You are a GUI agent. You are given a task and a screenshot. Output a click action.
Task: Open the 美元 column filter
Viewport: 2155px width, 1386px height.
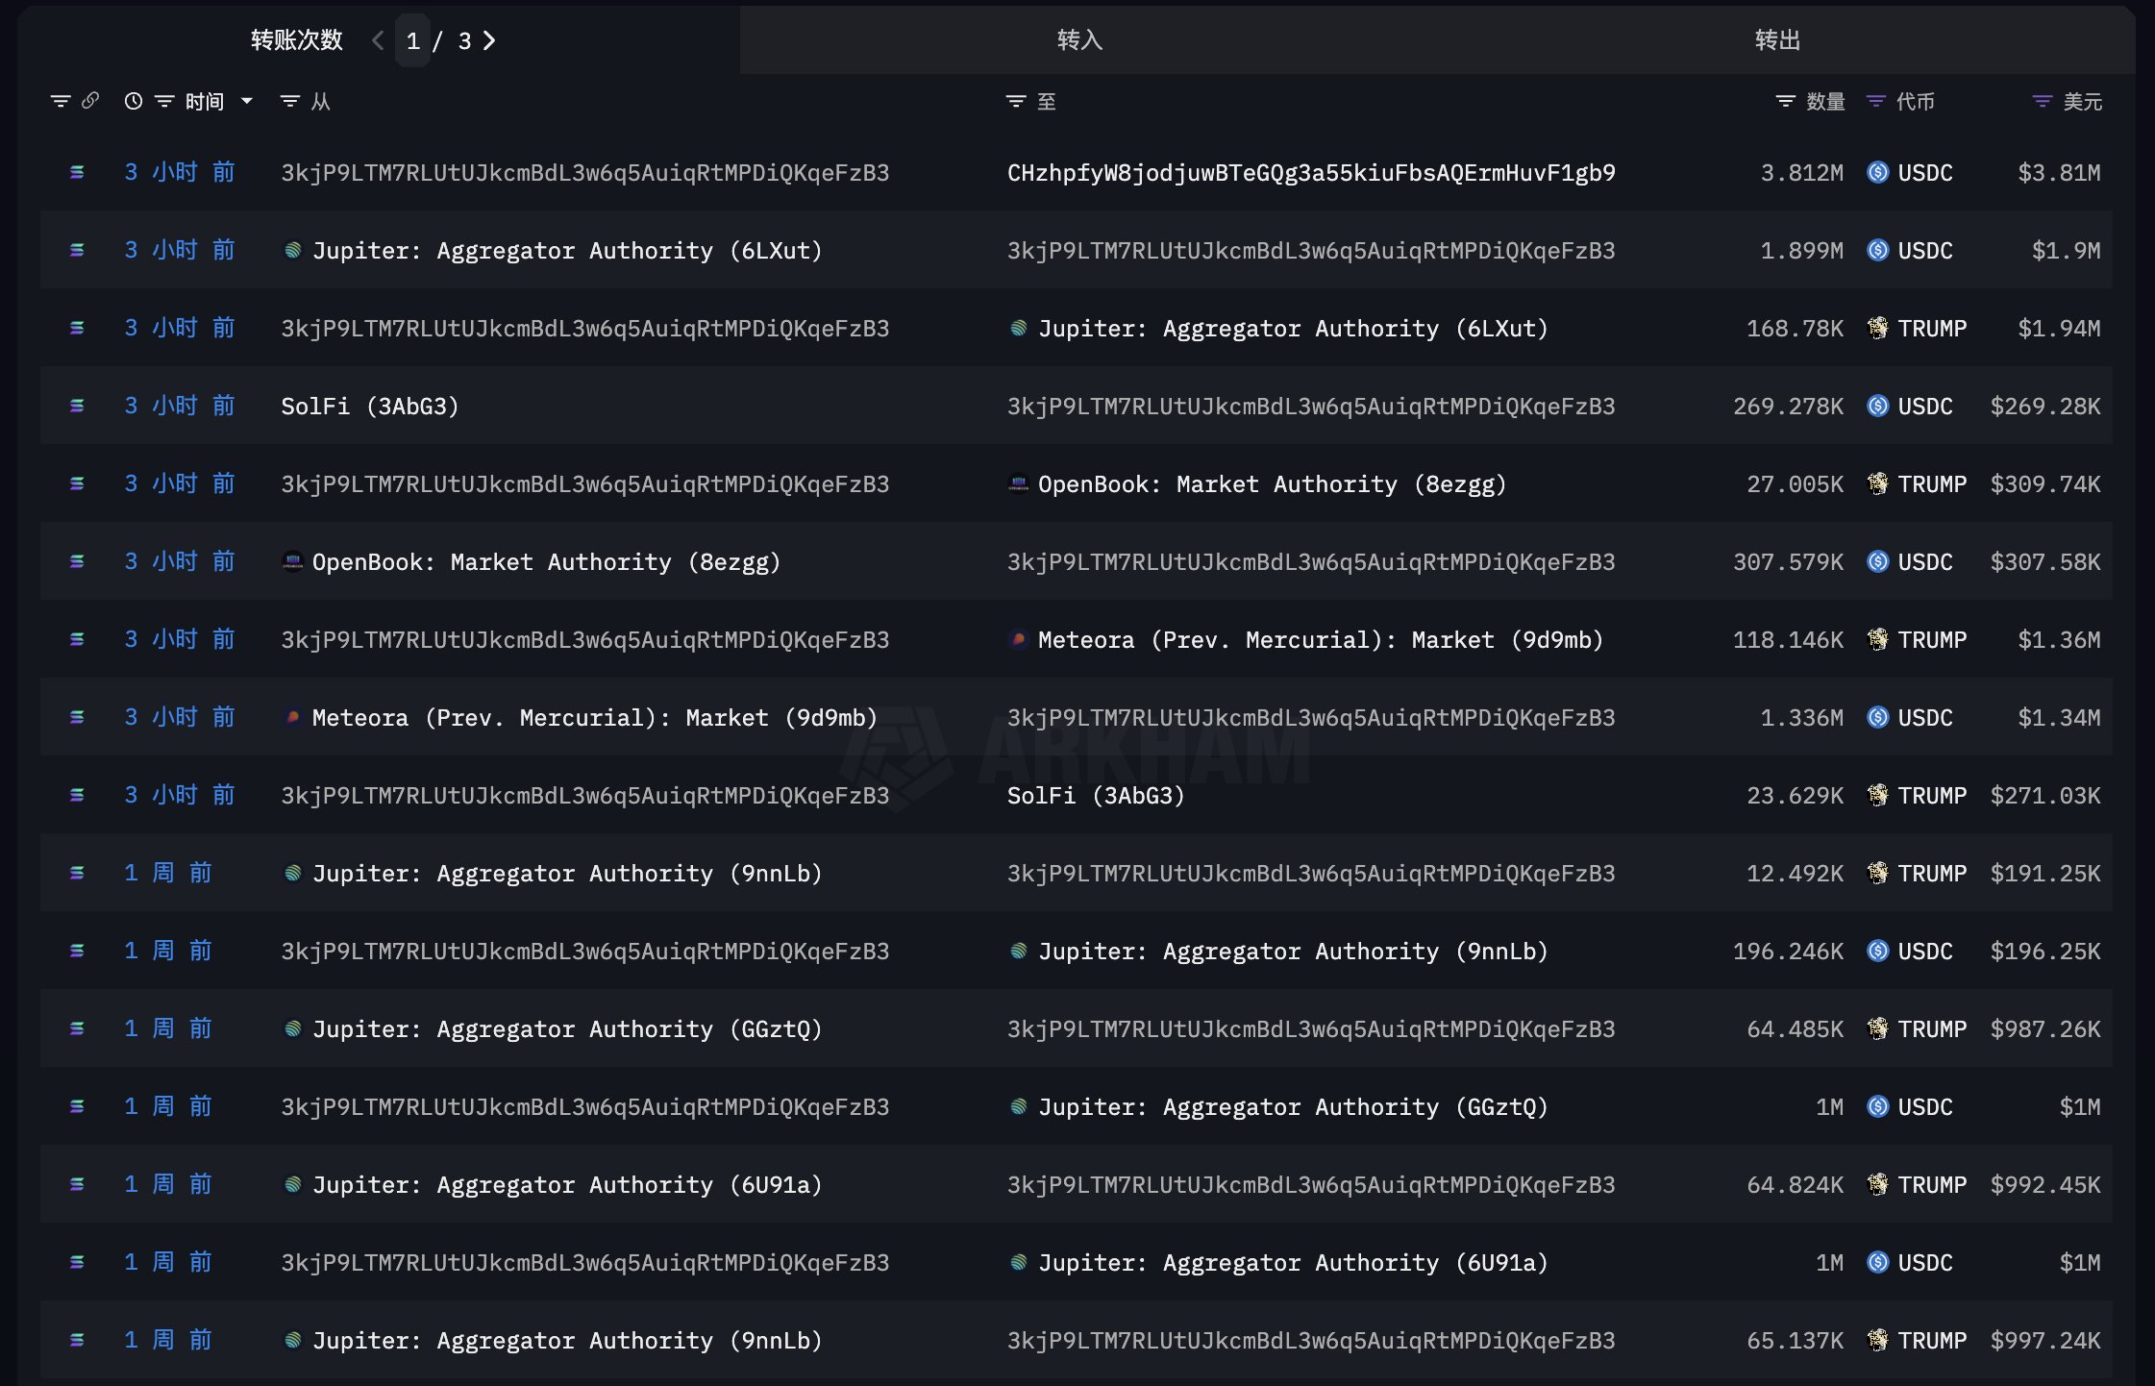[2043, 101]
